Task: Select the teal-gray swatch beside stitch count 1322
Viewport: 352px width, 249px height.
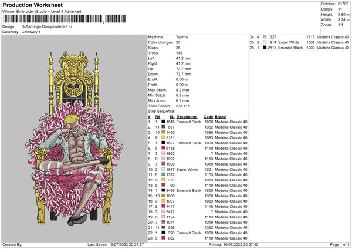Action: [163, 174]
